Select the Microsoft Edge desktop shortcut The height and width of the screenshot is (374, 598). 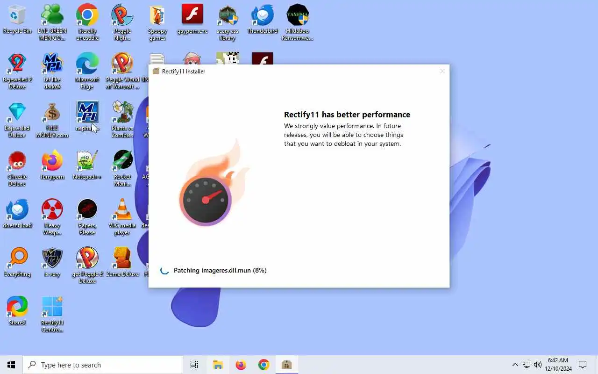pos(87,71)
